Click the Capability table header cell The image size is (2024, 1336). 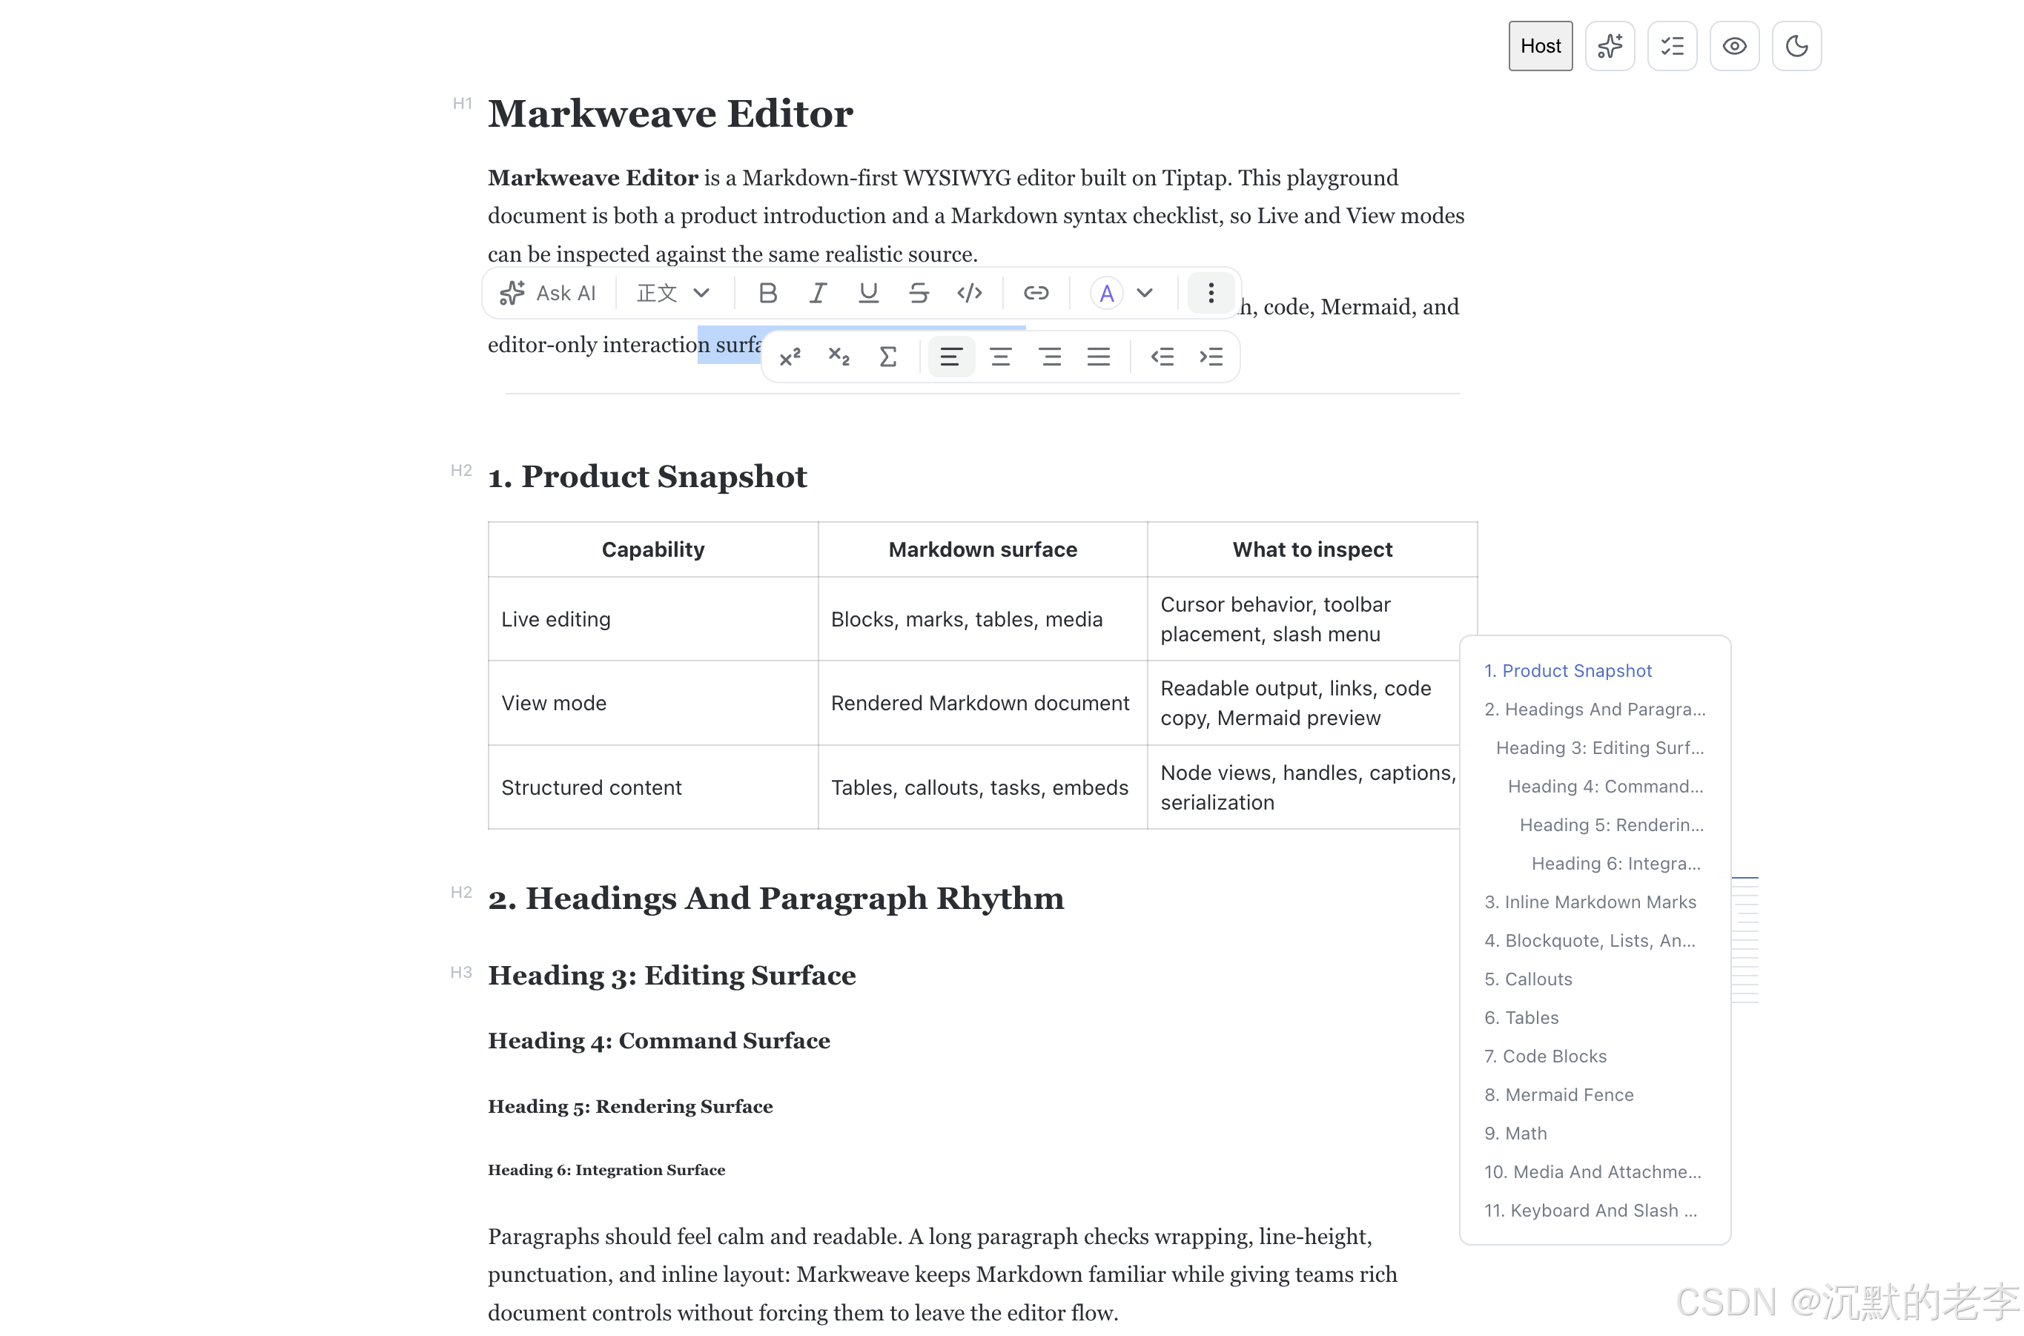(653, 549)
